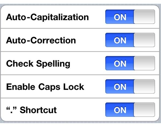The image size is (161, 125).
Task: Click blue ON text for Auto-Capitalization
Action: (120, 17)
